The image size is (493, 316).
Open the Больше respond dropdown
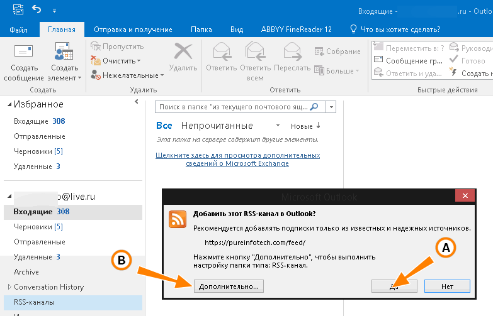[336, 71]
